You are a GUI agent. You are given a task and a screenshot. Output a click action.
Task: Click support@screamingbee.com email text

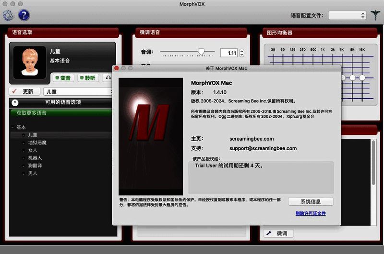tap(263, 148)
